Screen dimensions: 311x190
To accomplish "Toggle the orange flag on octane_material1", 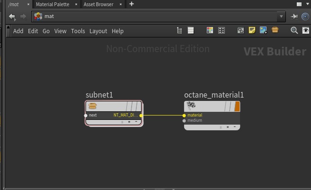I will click(x=237, y=106).
